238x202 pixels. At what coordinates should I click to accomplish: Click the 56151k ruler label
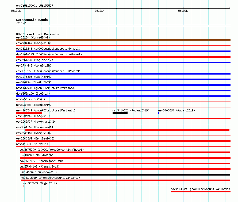(x=99, y=11)
